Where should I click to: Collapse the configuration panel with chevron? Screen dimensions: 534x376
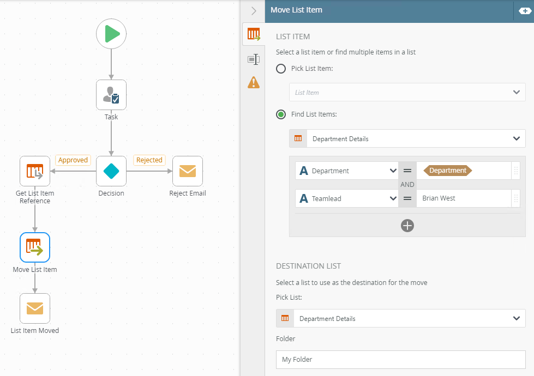(254, 10)
